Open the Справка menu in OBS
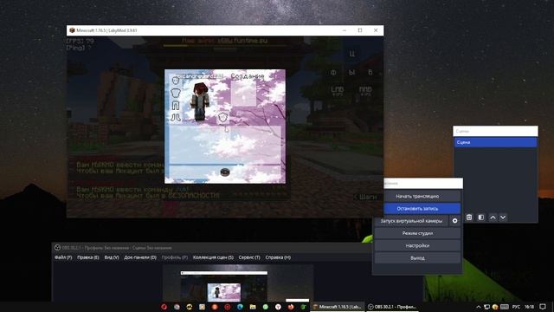Screen dimensions: 554x312 point(278,257)
